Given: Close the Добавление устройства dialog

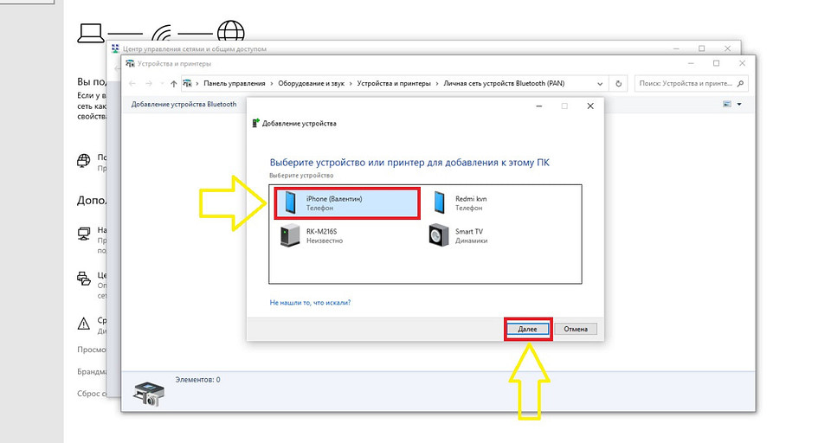Looking at the screenshot, I should coord(589,106).
